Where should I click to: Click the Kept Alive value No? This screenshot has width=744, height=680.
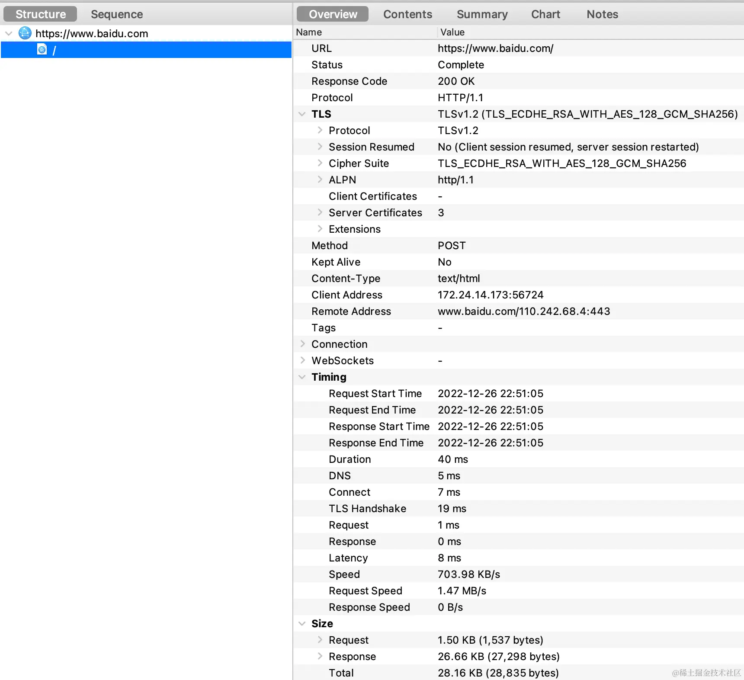click(444, 262)
